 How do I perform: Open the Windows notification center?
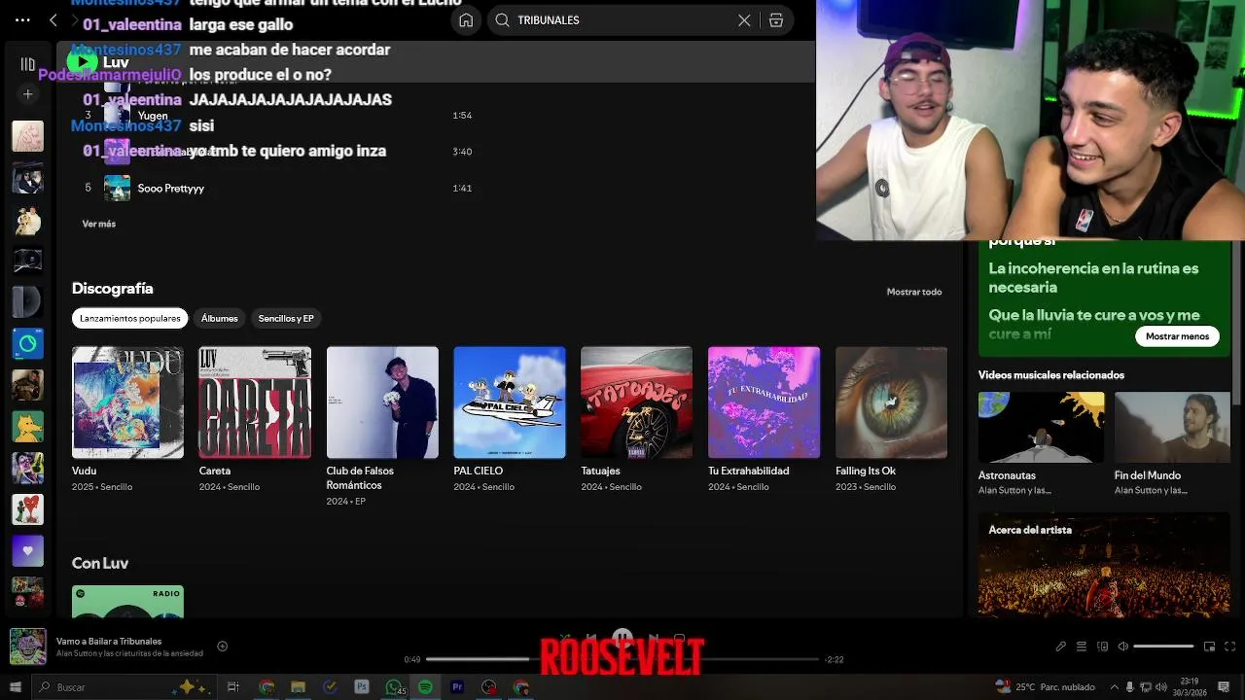pyautogui.click(x=1224, y=687)
